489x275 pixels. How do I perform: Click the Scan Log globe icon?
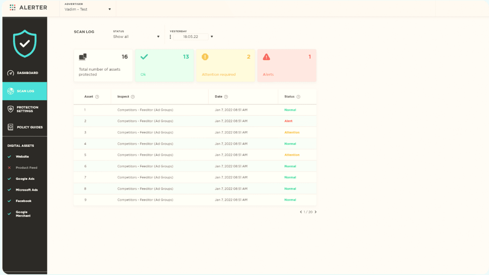click(x=11, y=91)
